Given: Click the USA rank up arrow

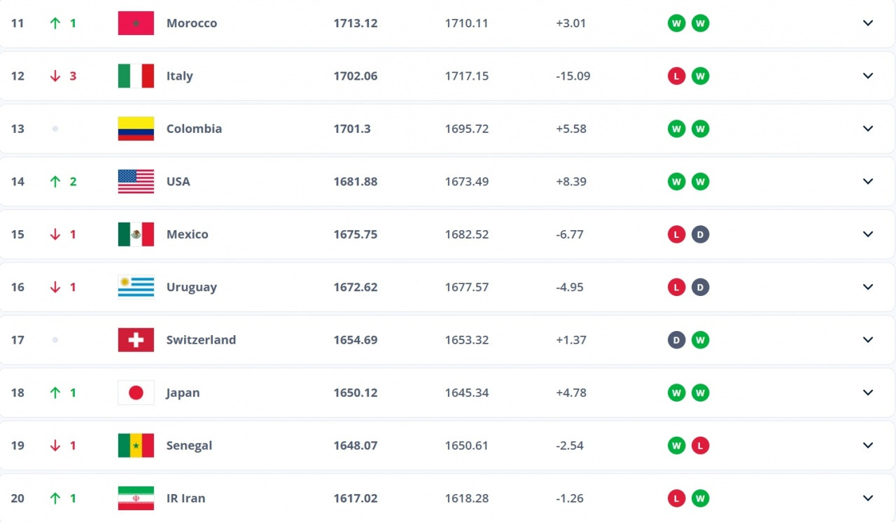Looking at the screenshot, I should (x=55, y=181).
